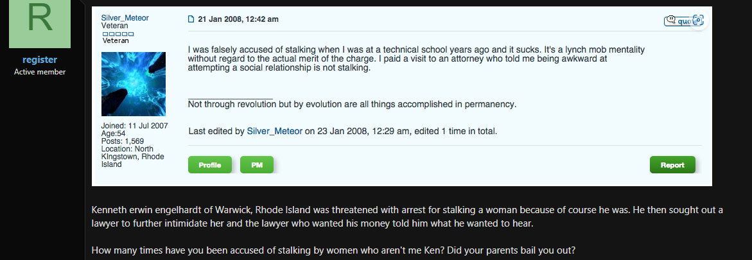Click the Report button
This screenshot has width=752, height=260.
click(x=672, y=165)
